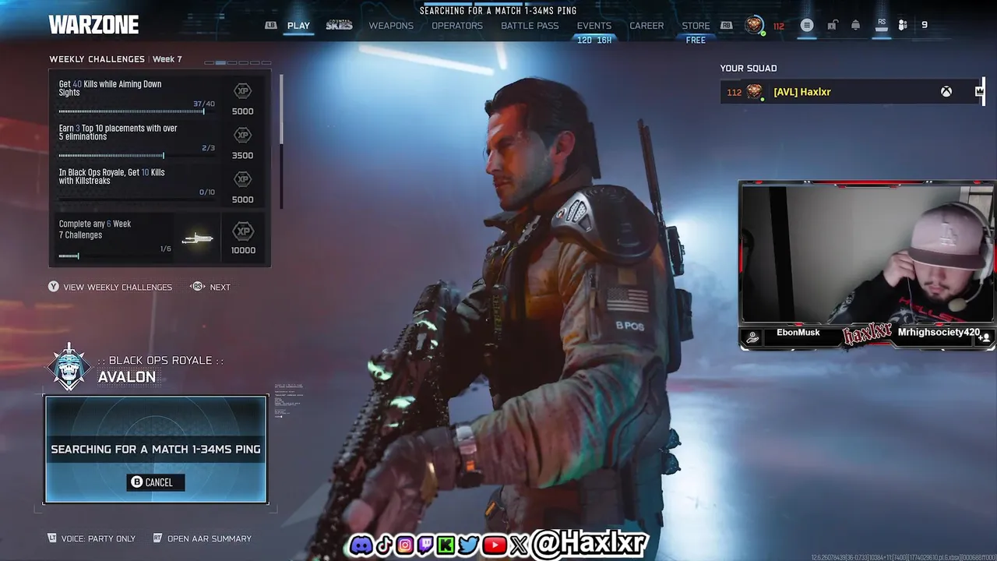Image resolution: width=997 pixels, height=561 pixels.
Task: Select Complete any 6 Week 7 Challenges
Action: 160,238
